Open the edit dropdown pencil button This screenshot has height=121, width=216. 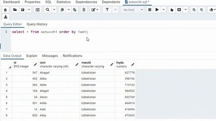[x=95, y=10]
